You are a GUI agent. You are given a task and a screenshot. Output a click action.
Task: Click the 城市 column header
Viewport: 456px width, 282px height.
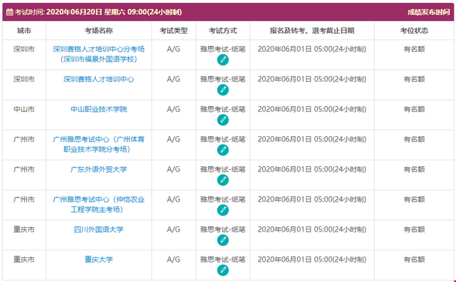24,31
